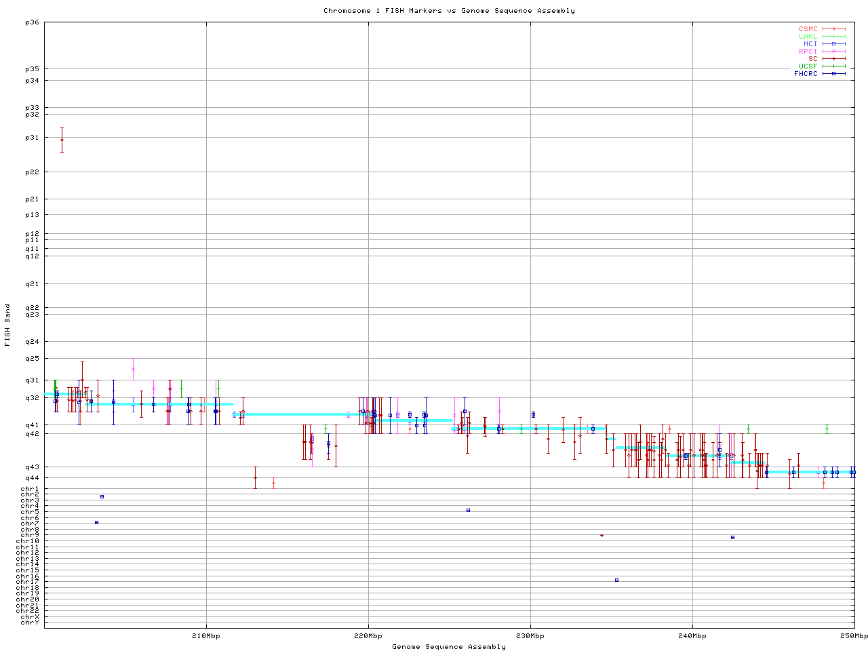Click the FISH Band y-axis label
This screenshot has height=651, width=868.
coord(7,325)
